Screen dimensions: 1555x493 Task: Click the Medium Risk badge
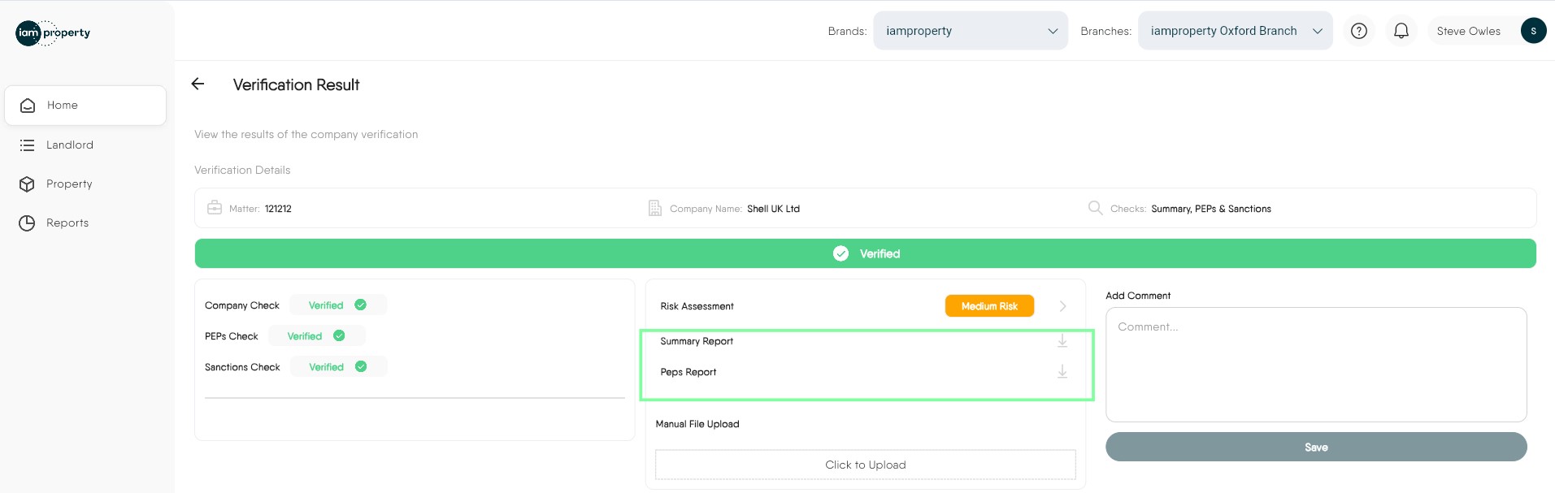pos(989,306)
